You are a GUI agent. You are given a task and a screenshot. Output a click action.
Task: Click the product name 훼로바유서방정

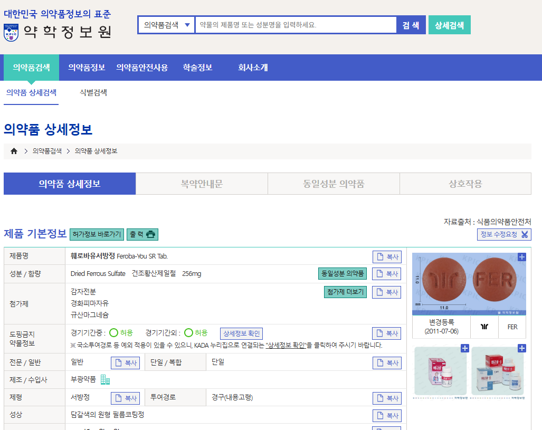pos(93,256)
